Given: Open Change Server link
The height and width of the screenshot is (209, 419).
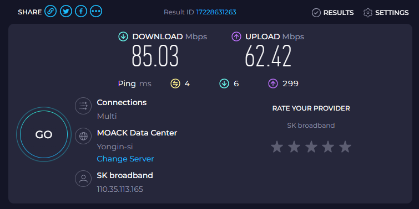Looking at the screenshot, I should [x=125, y=159].
